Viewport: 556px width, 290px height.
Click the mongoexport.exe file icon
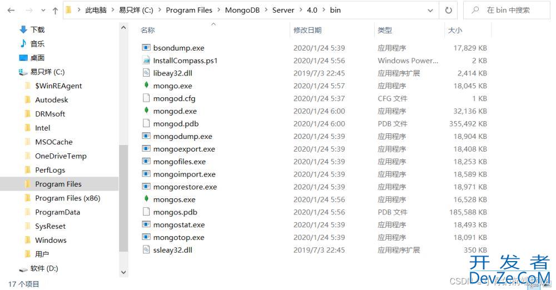[146, 148]
